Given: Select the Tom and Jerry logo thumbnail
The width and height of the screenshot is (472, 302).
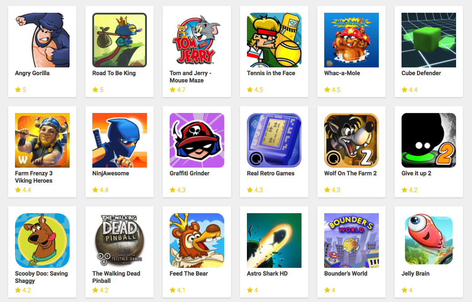Looking at the screenshot, I should 197,40.
